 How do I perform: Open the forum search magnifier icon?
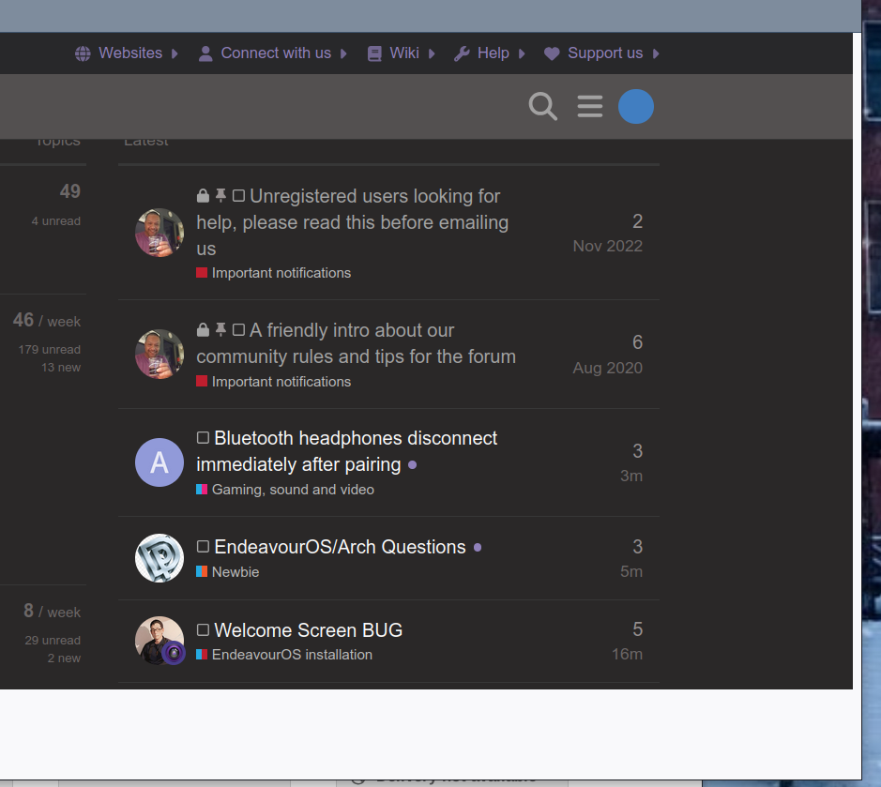click(543, 106)
